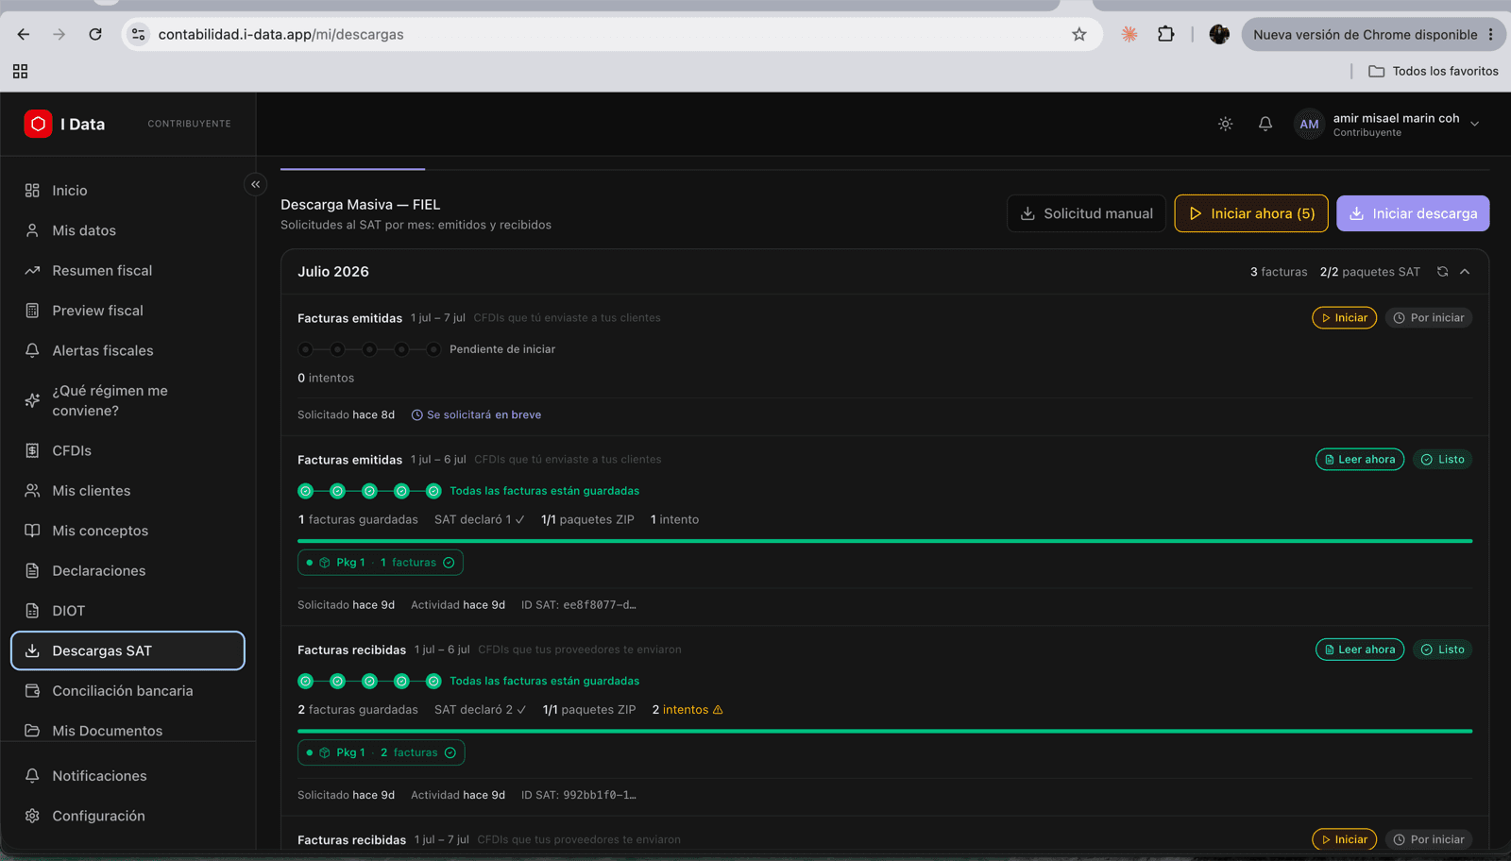Go to Inicio in the sidebar
The image size is (1511, 861).
[x=127, y=191]
